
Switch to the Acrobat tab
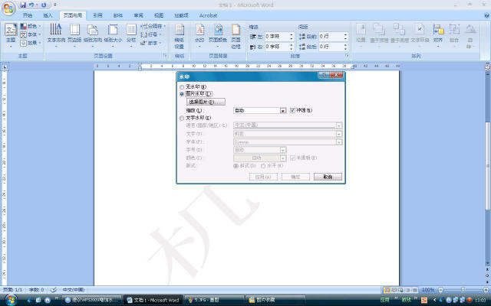coord(208,15)
